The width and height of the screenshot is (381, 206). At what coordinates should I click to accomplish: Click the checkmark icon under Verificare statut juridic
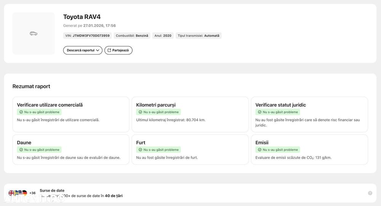click(x=259, y=112)
